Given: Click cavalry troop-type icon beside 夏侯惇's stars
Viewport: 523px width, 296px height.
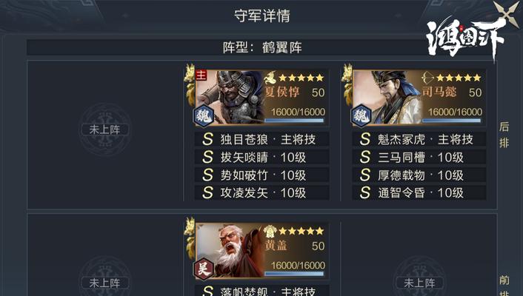Looking at the screenshot, I should [270, 78].
